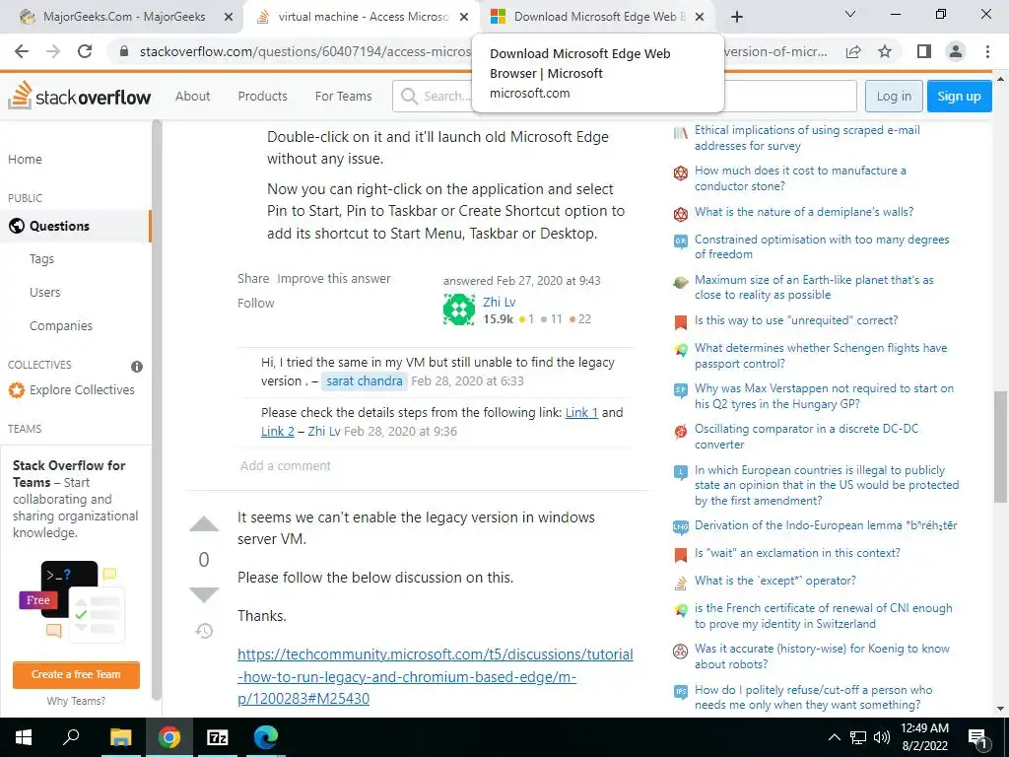Viewport: 1009px width, 757px height.
Task: Open Companies in the sidebar
Action: [x=61, y=325]
